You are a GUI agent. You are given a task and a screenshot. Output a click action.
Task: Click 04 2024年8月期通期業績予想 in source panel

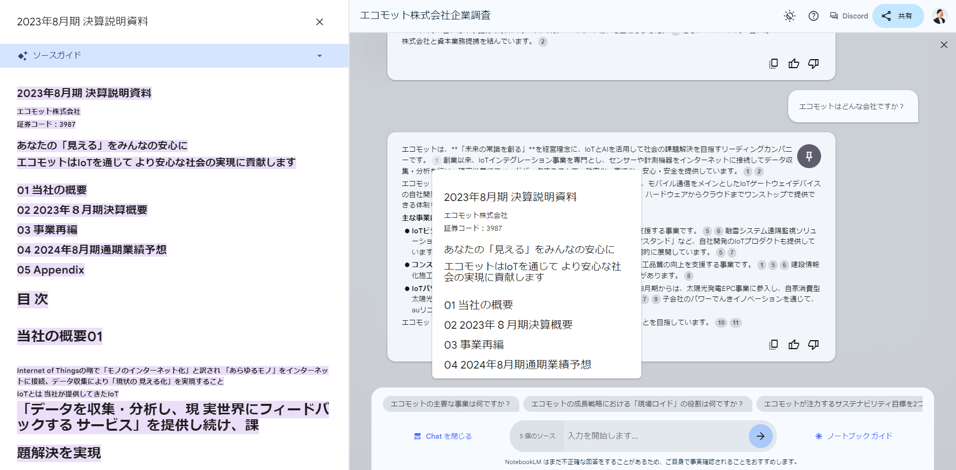pos(92,250)
